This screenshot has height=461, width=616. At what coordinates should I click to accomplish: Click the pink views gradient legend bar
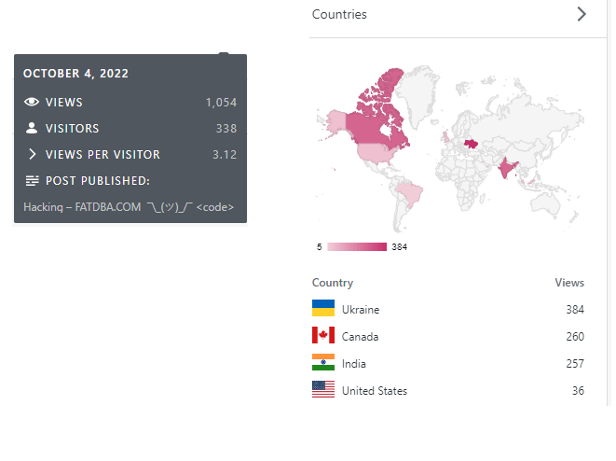coord(356,247)
